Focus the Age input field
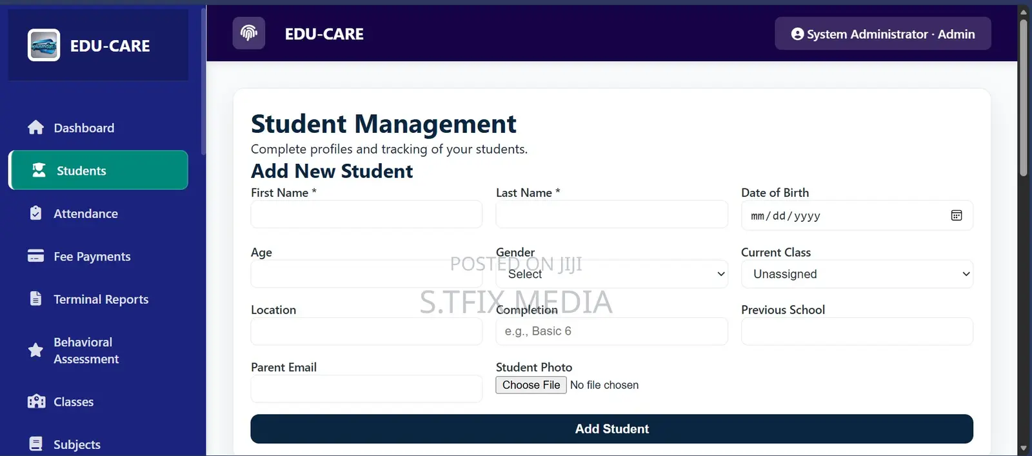 coord(366,273)
